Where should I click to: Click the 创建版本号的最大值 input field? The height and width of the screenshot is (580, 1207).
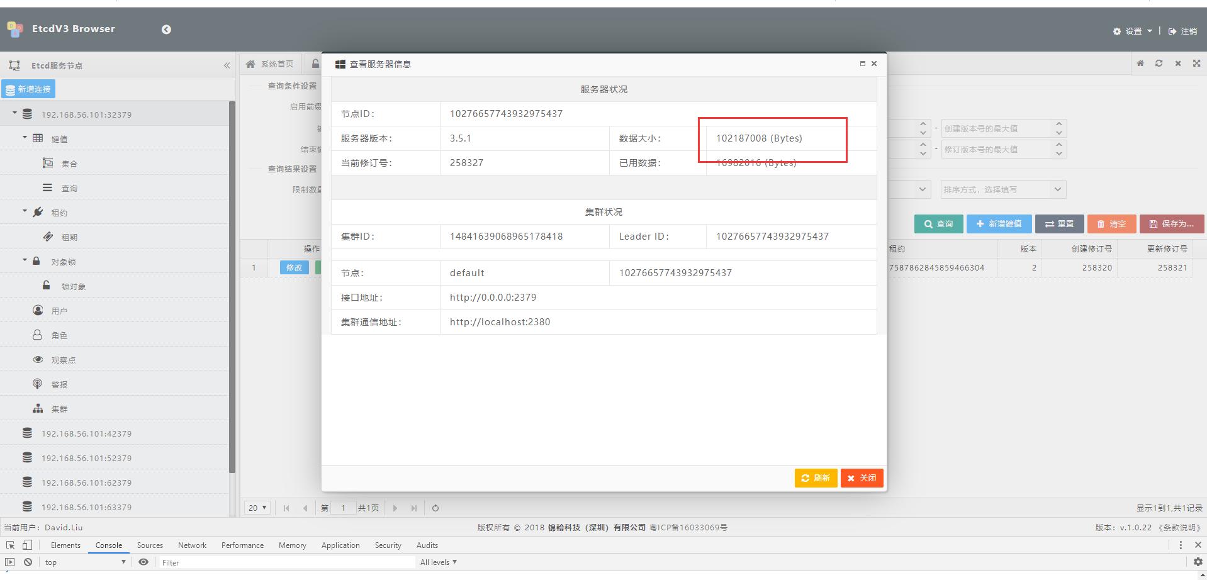pos(996,128)
